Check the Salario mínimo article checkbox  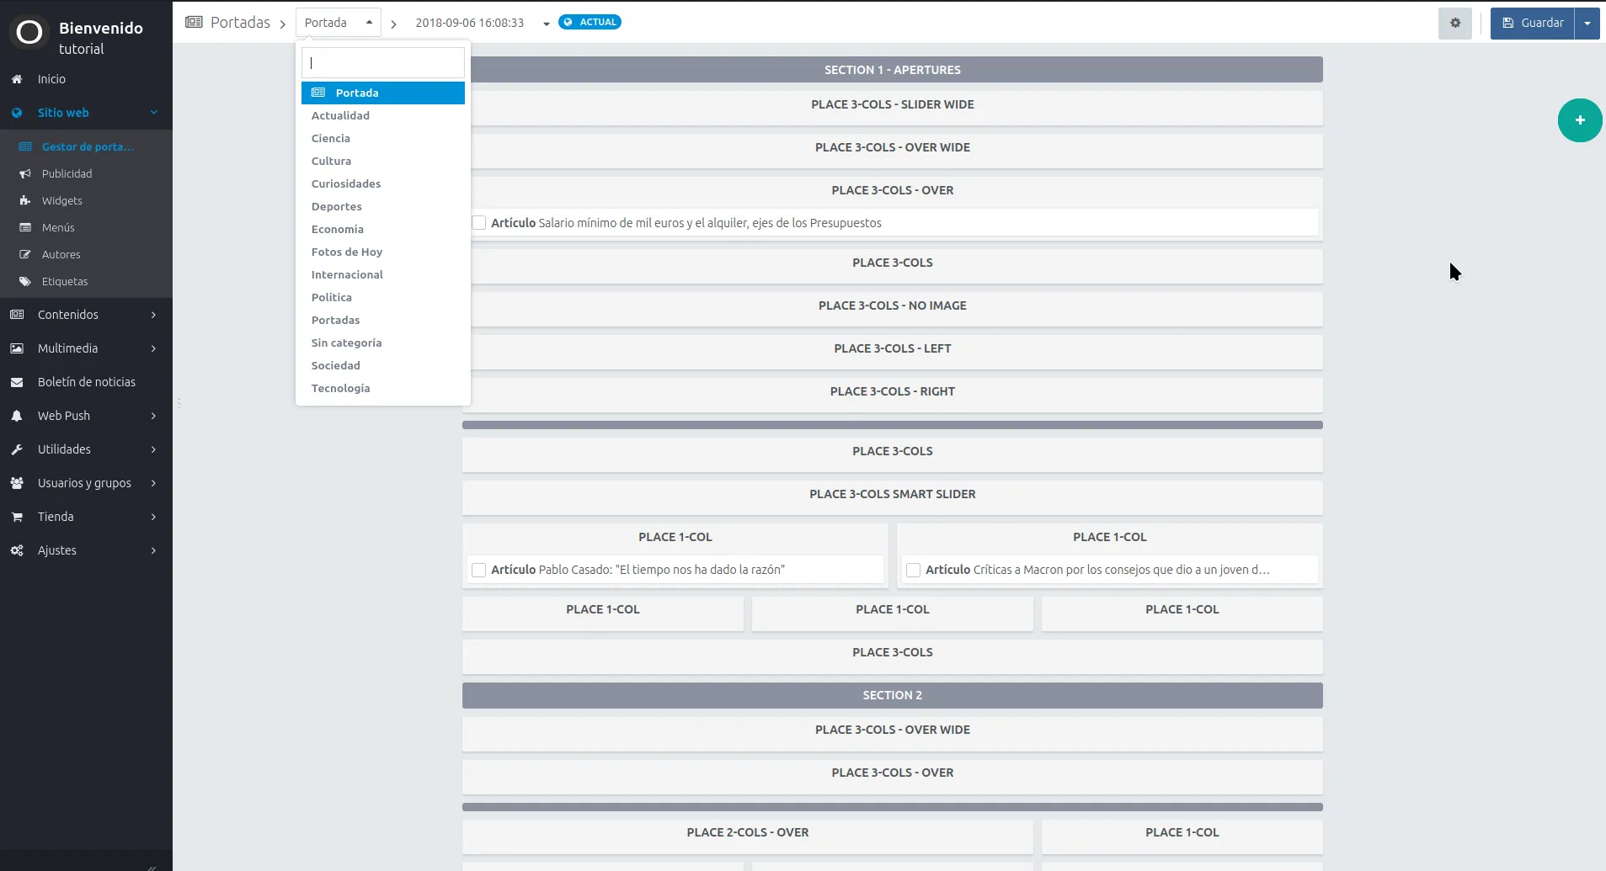tap(479, 223)
